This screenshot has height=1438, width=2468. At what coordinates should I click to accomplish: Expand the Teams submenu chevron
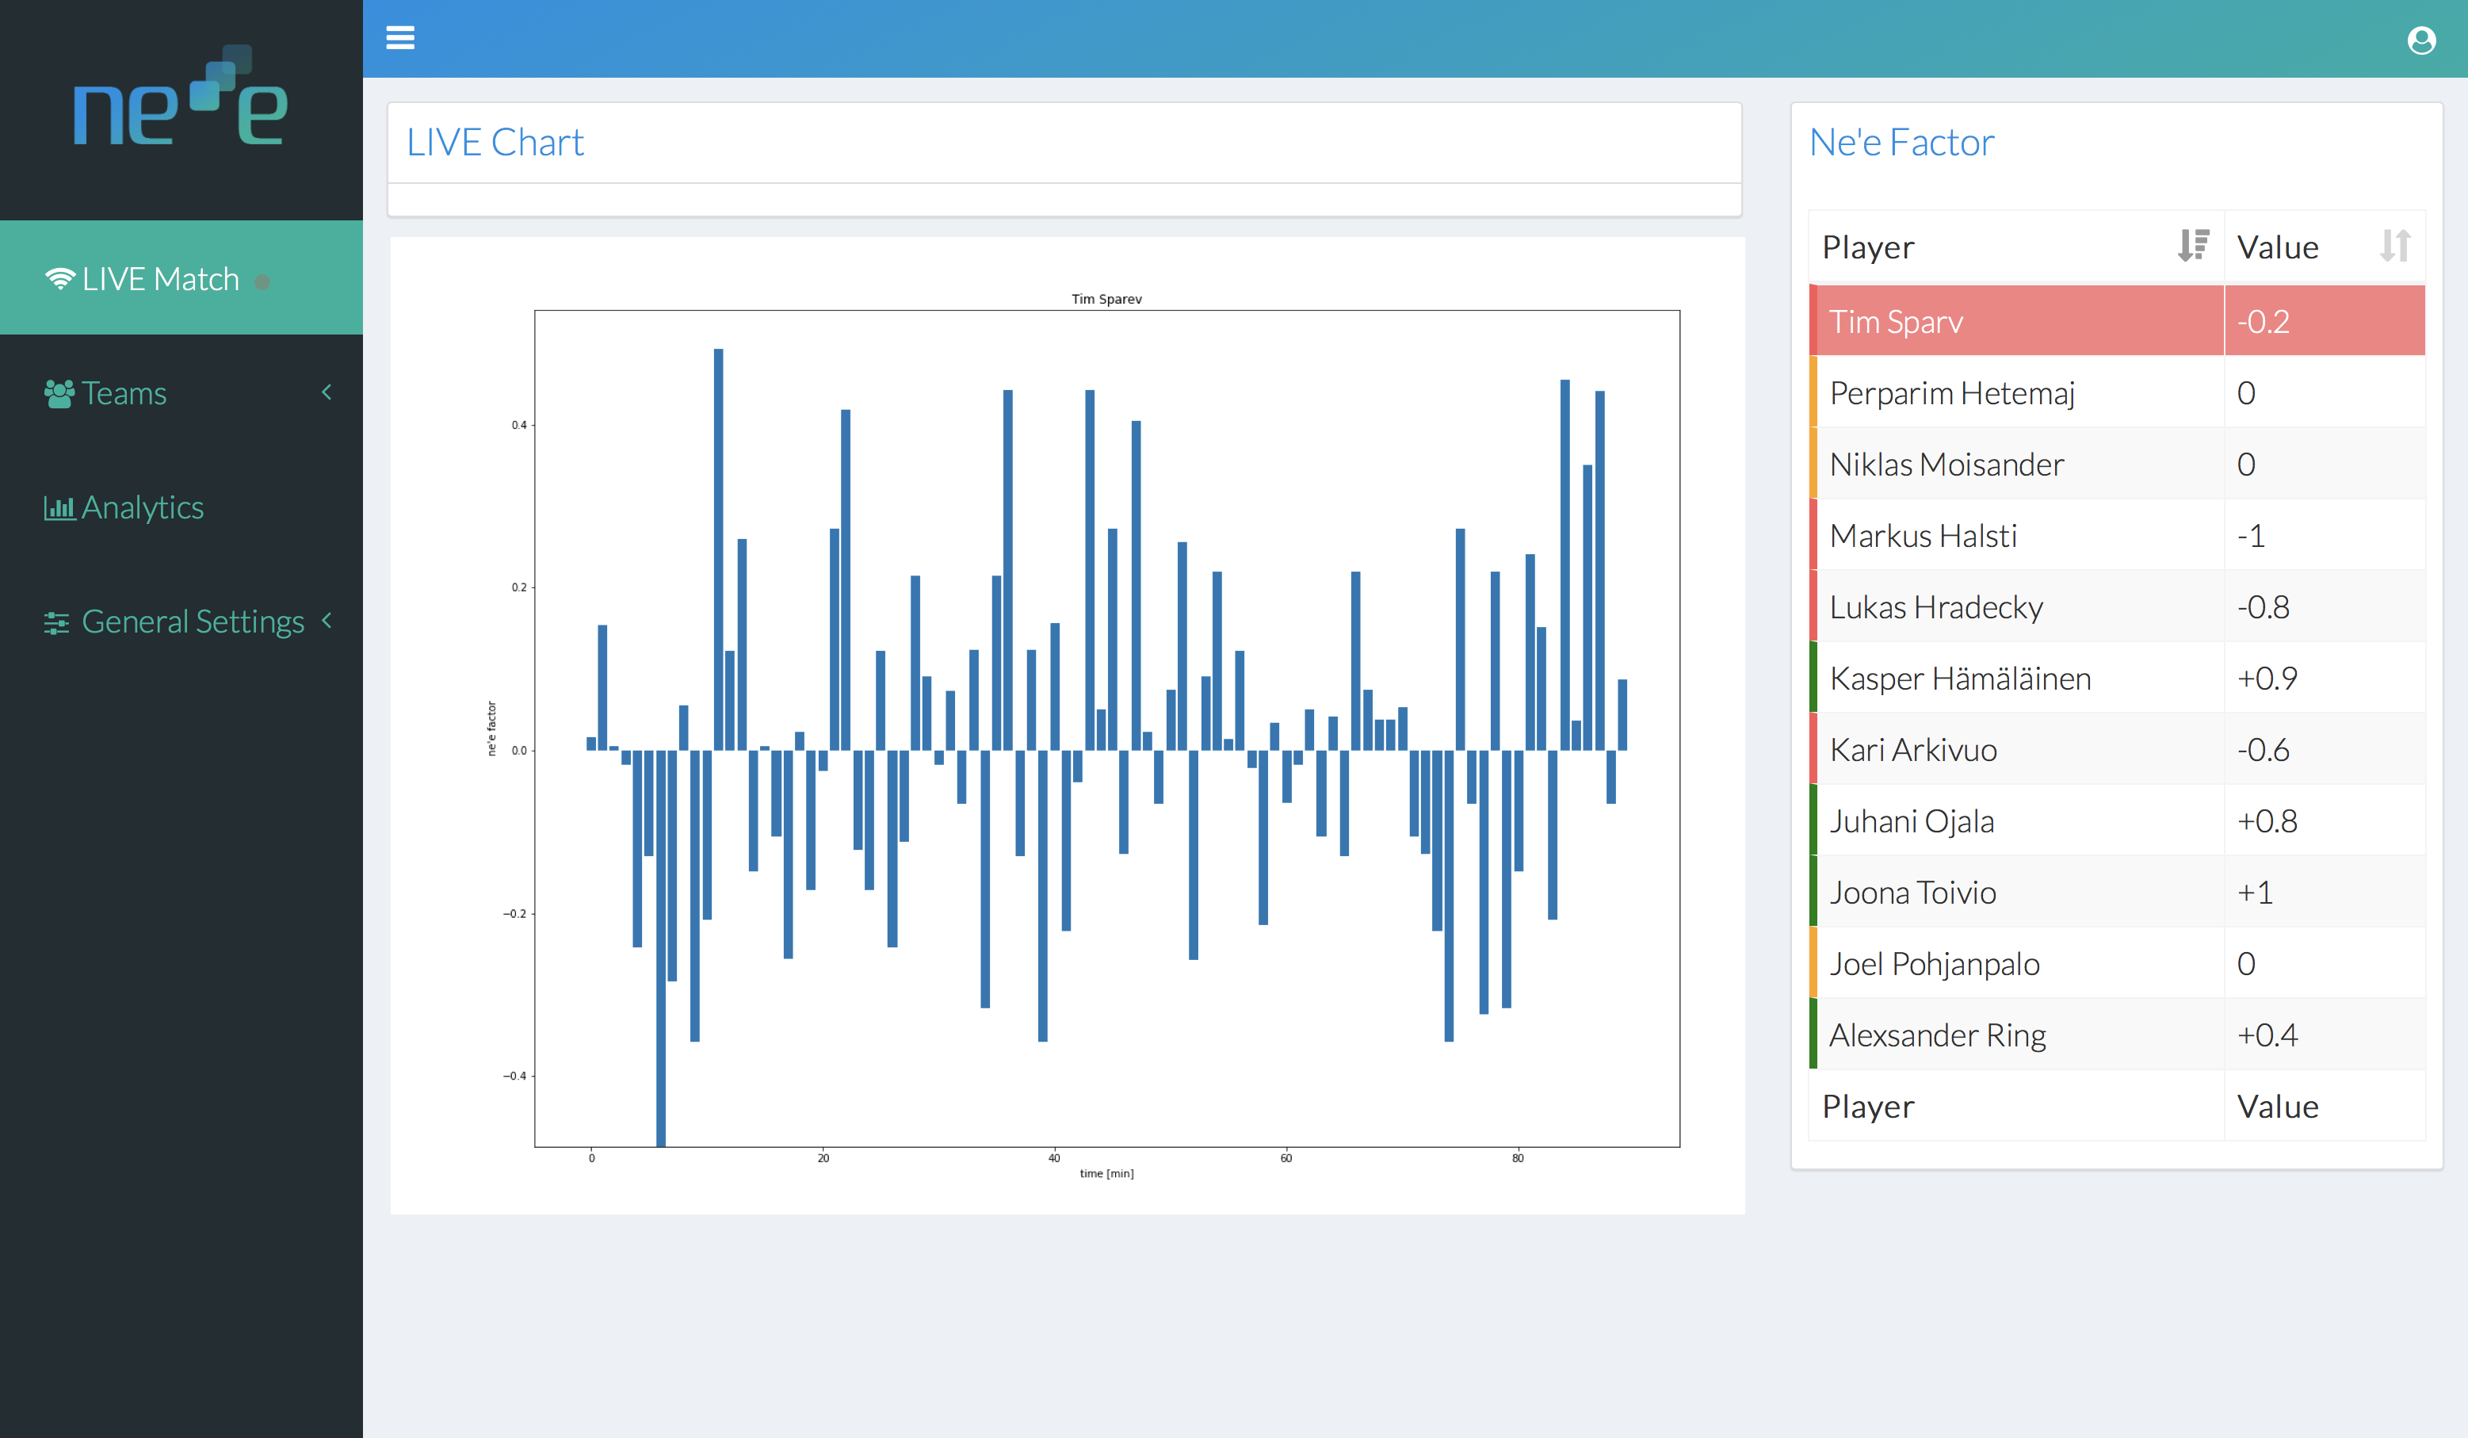(x=327, y=392)
